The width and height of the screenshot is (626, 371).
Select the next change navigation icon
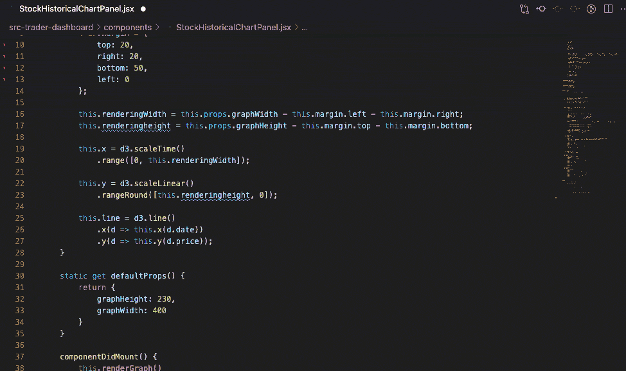click(574, 9)
